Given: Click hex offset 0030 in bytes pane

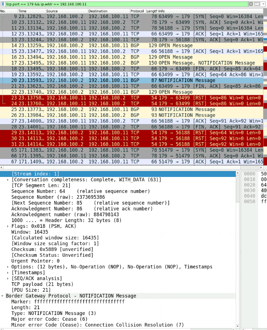Looking at the screenshot, I should 250,190.
